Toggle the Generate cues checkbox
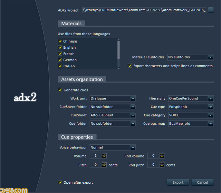 (60, 90)
